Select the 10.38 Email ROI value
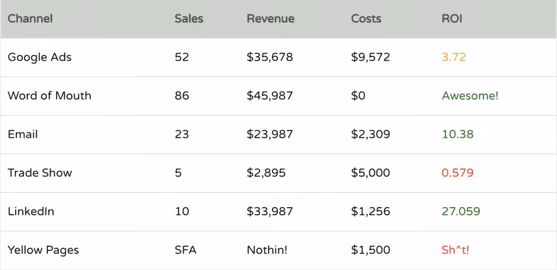This screenshot has width=557, height=270. coord(457,134)
